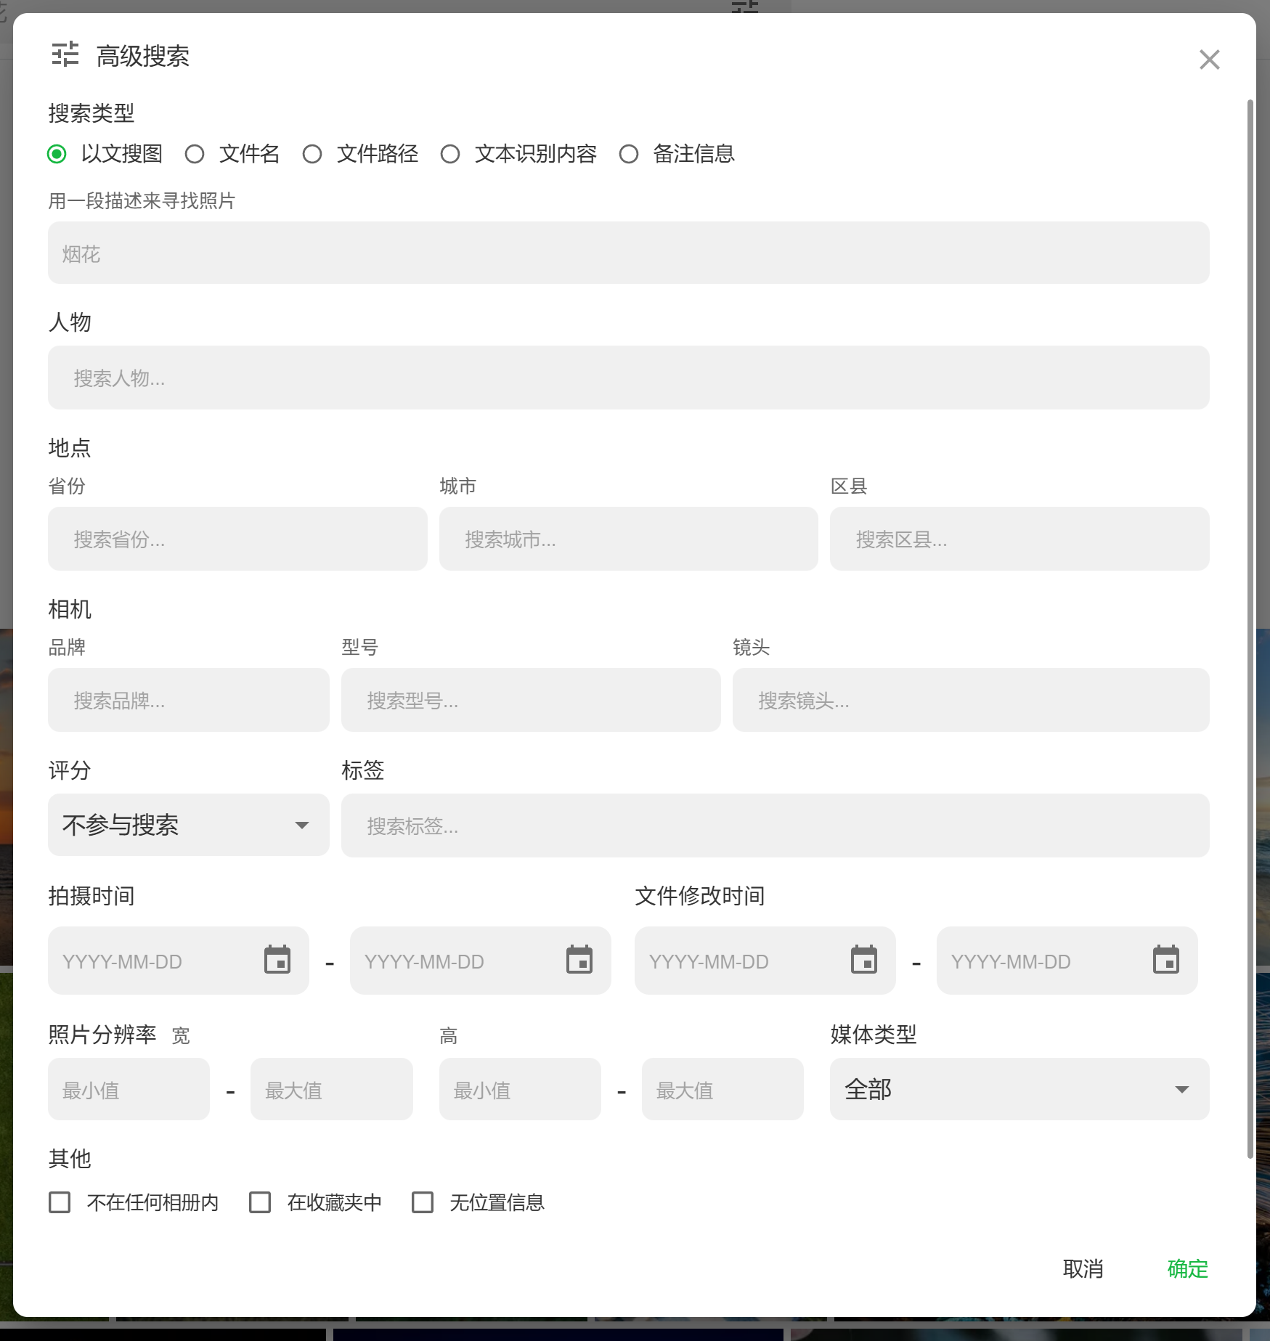Viewport: 1270px width, 1341px height.
Task: Open the 媒体类型 dropdown
Action: click(x=1019, y=1089)
